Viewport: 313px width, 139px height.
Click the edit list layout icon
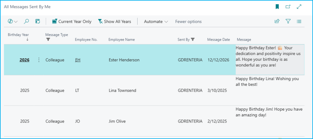pyautogui.click(x=38, y=21)
